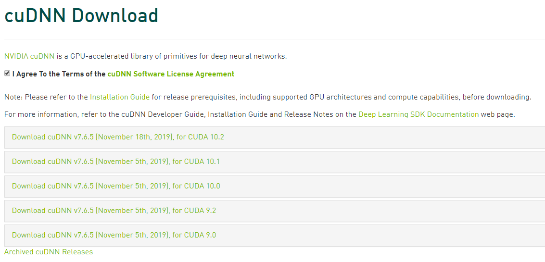
Task: Click the cuDNN Download page heading
Action: point(81,16)
